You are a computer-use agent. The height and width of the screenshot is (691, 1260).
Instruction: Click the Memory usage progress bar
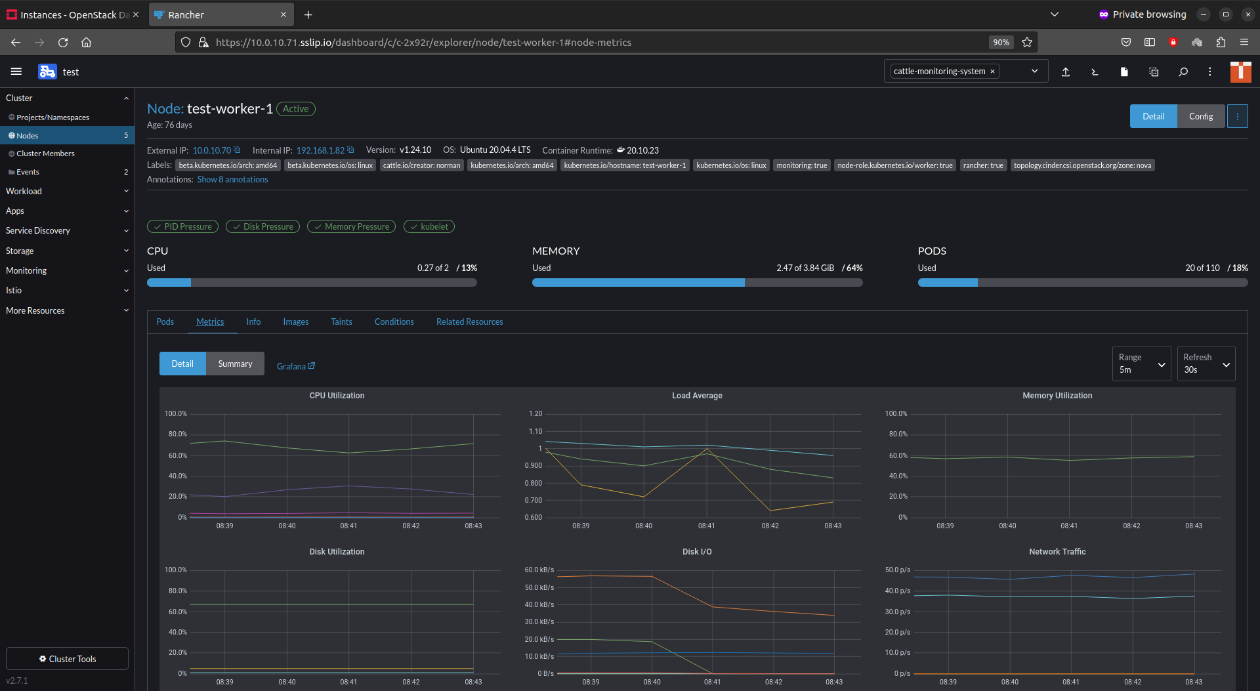point(697,282)
